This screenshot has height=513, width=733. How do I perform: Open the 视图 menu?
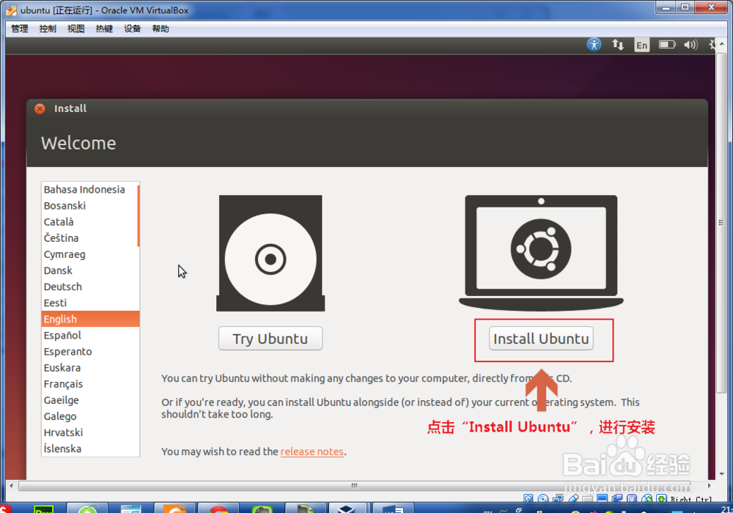(x=75, y=29)
